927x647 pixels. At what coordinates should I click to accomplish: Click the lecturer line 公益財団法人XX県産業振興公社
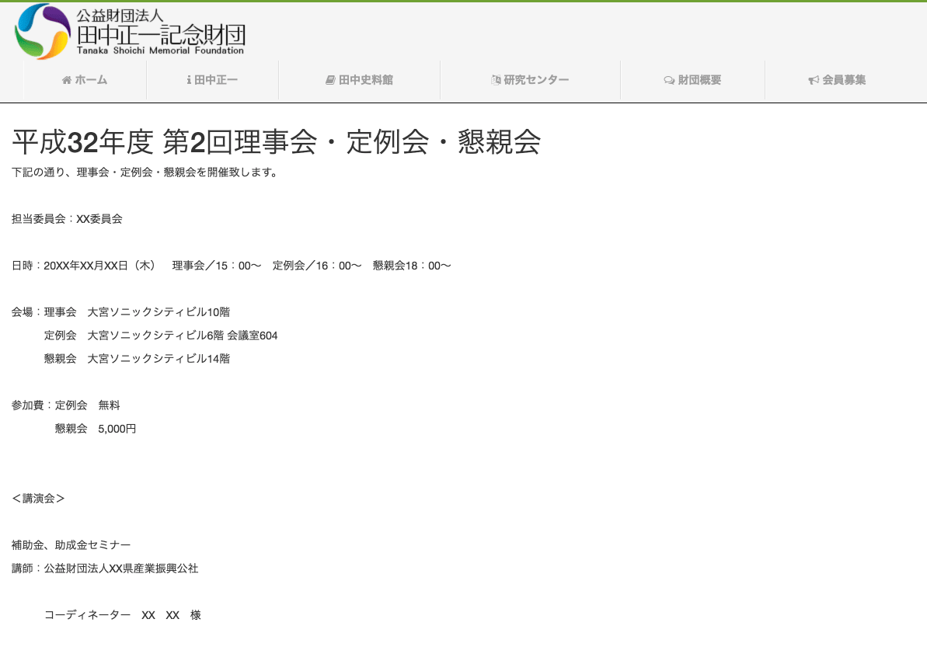(x=121, y=569)
